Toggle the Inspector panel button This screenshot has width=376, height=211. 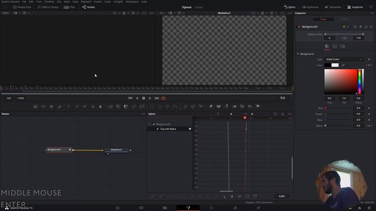pos(355,7)
